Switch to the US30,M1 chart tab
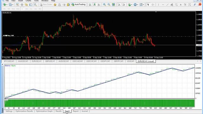Viewport: 203px width, 114px height. pos(131,61)
